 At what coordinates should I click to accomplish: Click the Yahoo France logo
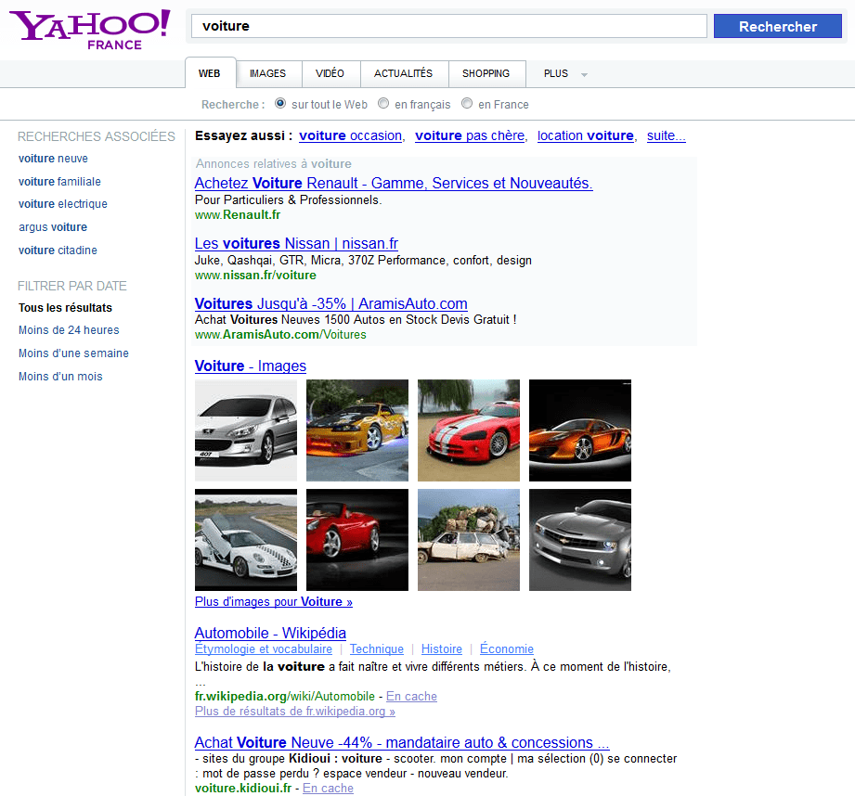[90, 30]
